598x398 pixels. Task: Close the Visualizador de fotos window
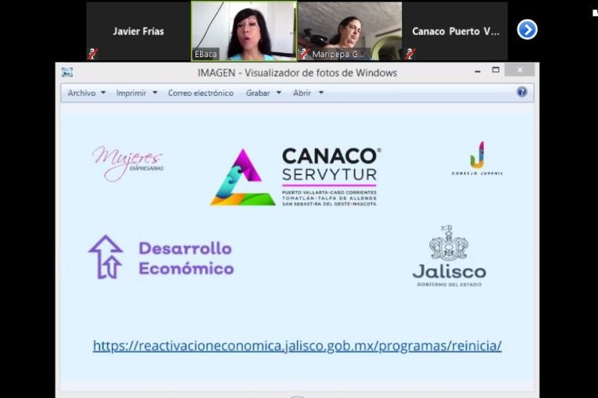click(519, 70)
